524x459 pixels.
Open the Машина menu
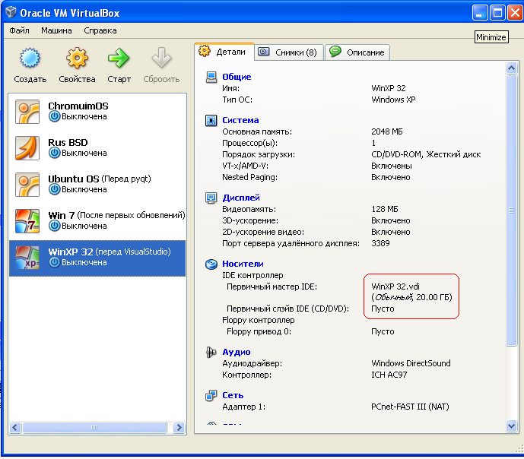[57, 30]
